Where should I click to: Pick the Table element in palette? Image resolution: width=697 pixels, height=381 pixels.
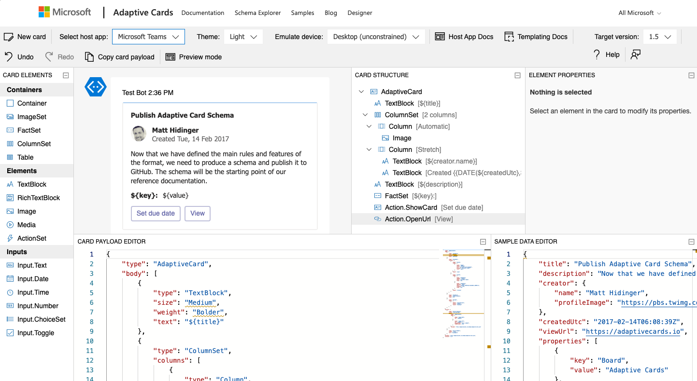point(37,157)
